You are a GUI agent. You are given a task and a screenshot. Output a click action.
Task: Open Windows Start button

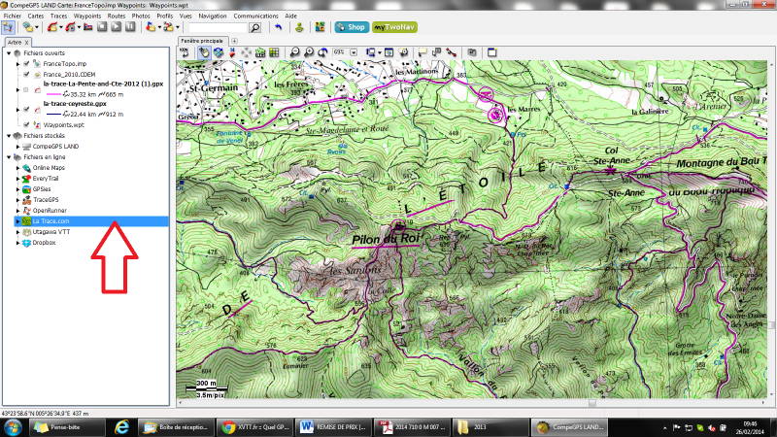[13, 427]
